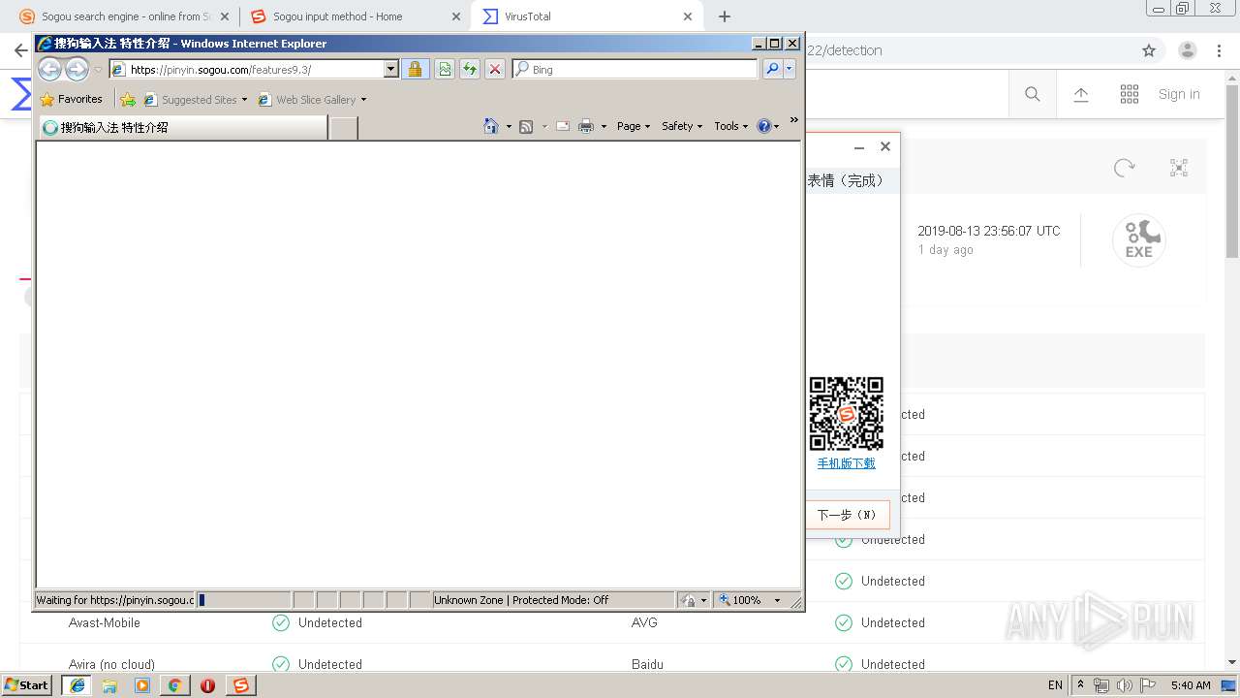1240x698 pixels.
Task: Open the Chrome profile avatar
Action: (1187, 50)
